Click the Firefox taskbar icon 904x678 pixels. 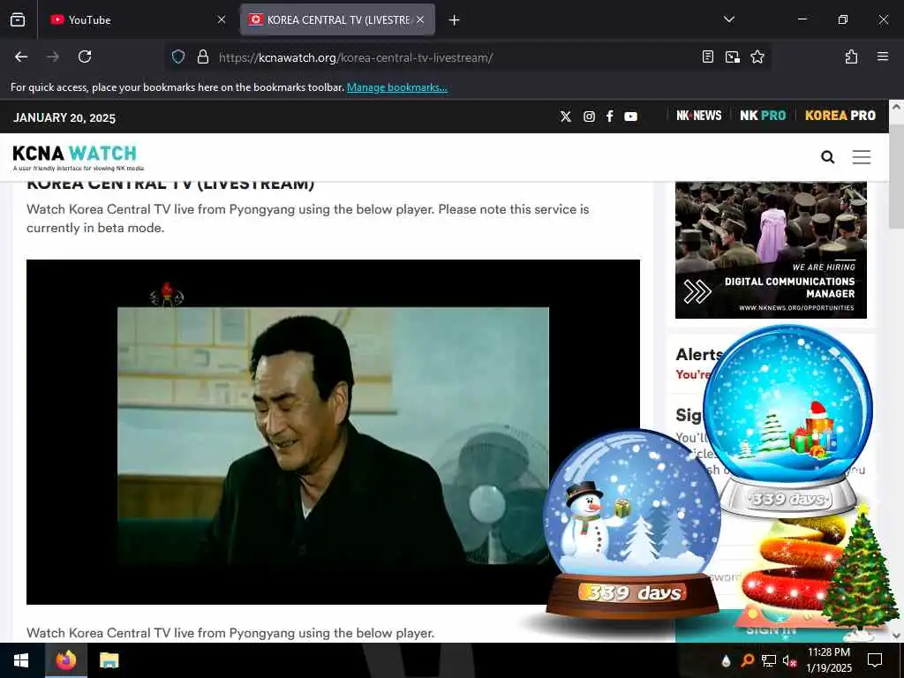66,660
